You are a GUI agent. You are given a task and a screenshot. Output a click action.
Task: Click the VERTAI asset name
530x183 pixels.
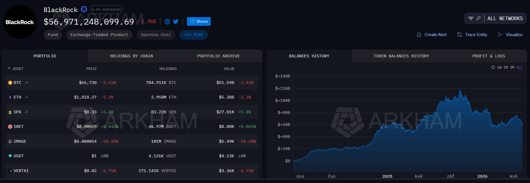pos(21,171)
